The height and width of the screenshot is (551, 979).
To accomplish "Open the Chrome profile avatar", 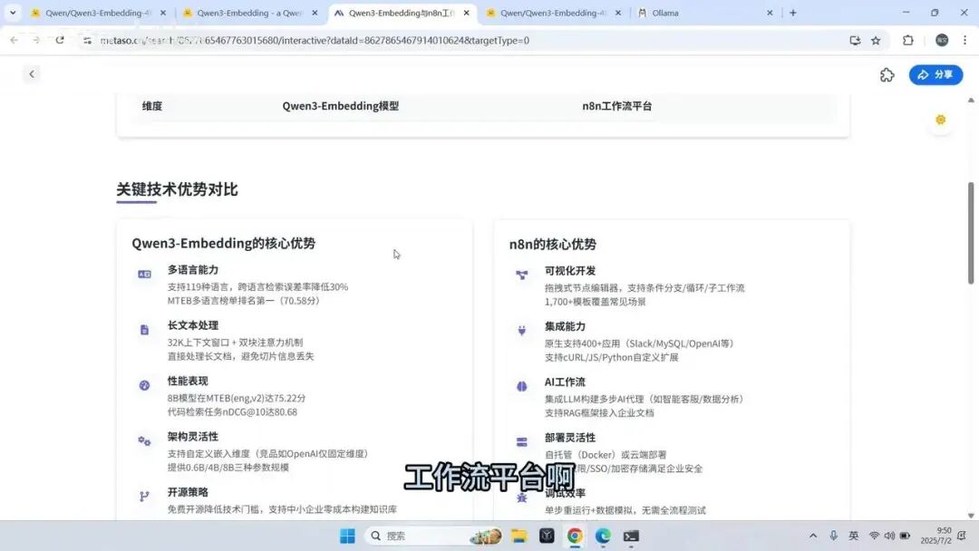I will (x=942, y=40).
